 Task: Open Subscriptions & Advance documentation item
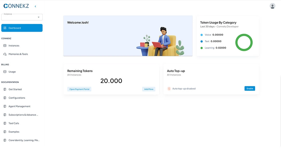coord(23,115)
